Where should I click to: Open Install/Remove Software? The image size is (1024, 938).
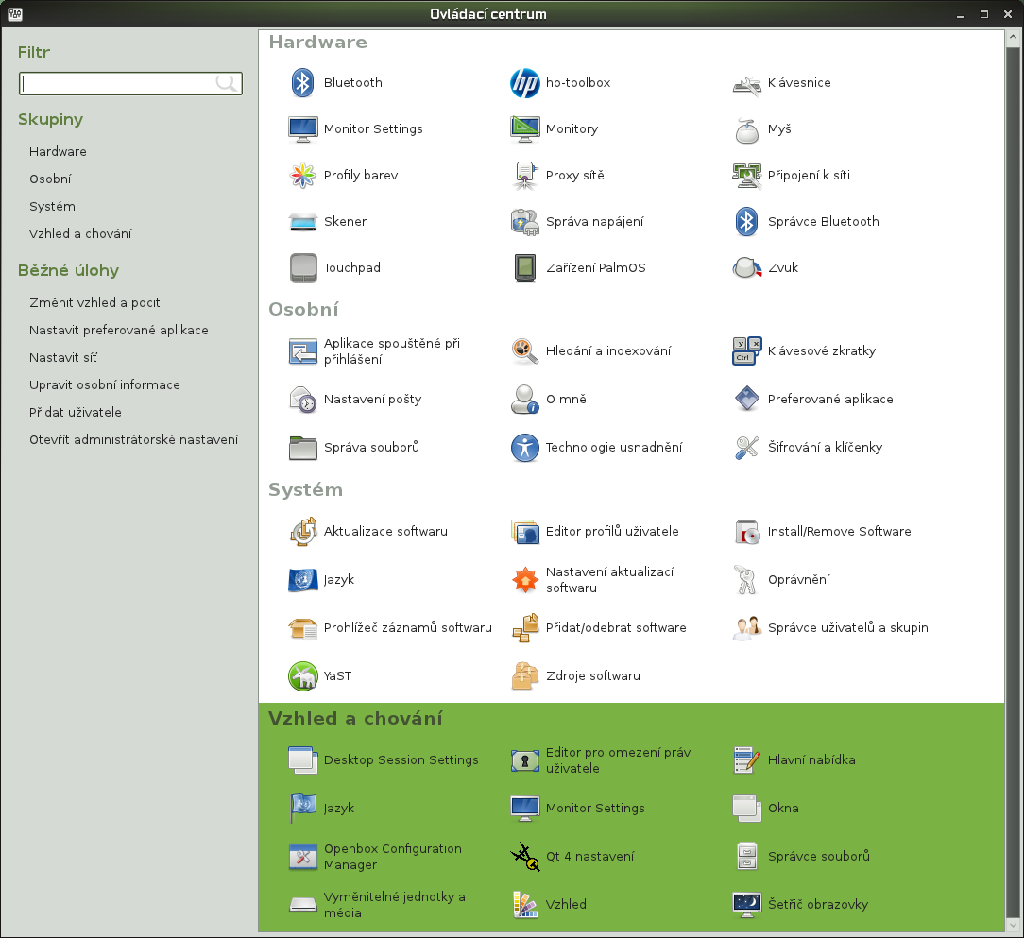point(746,532)
